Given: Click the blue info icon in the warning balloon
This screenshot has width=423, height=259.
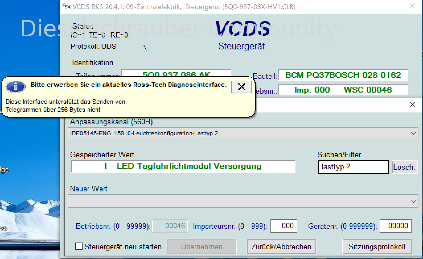Looking at the screenshot, I should (x=16, y=87).
